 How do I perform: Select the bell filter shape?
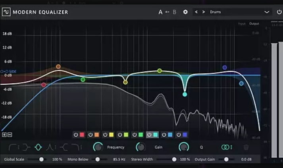click(38, 147)
